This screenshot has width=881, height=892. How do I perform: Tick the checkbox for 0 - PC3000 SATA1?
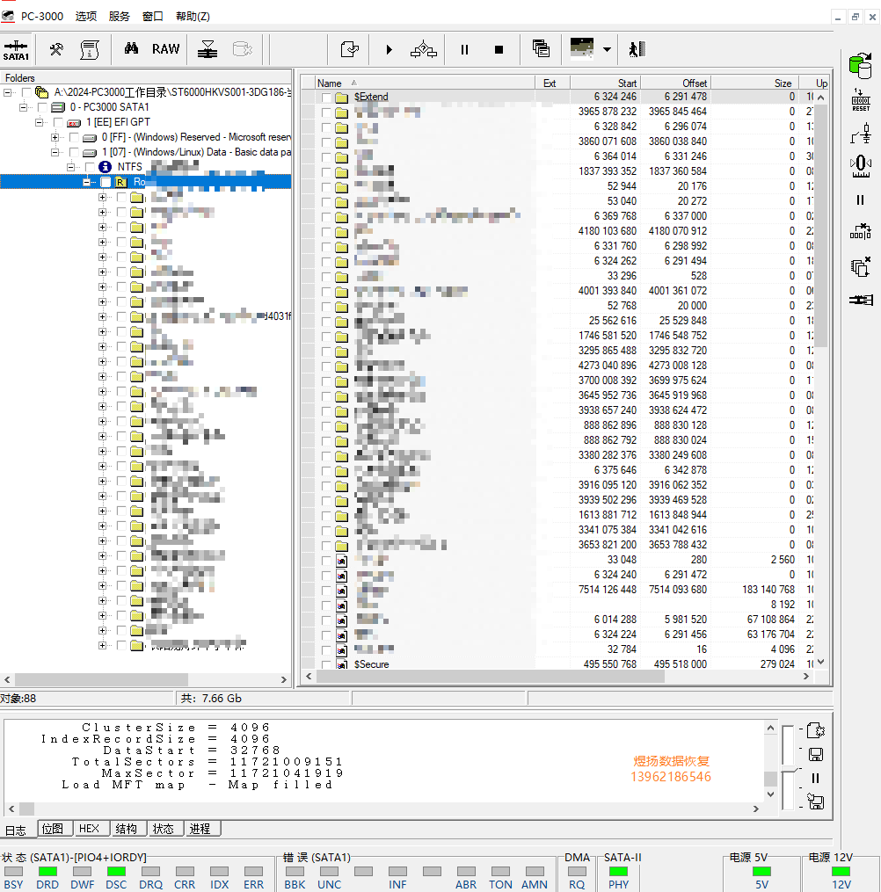click(42, 107)
